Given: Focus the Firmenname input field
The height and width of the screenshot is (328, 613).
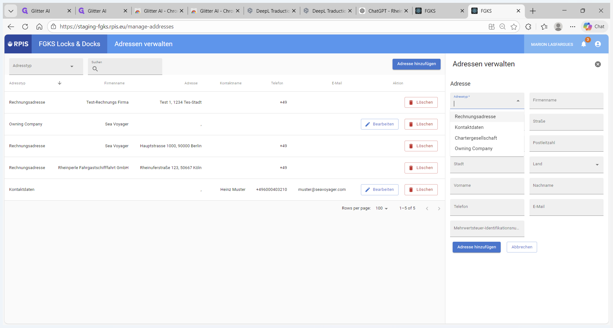Looking at the screenshot, I should coord(566,100).
